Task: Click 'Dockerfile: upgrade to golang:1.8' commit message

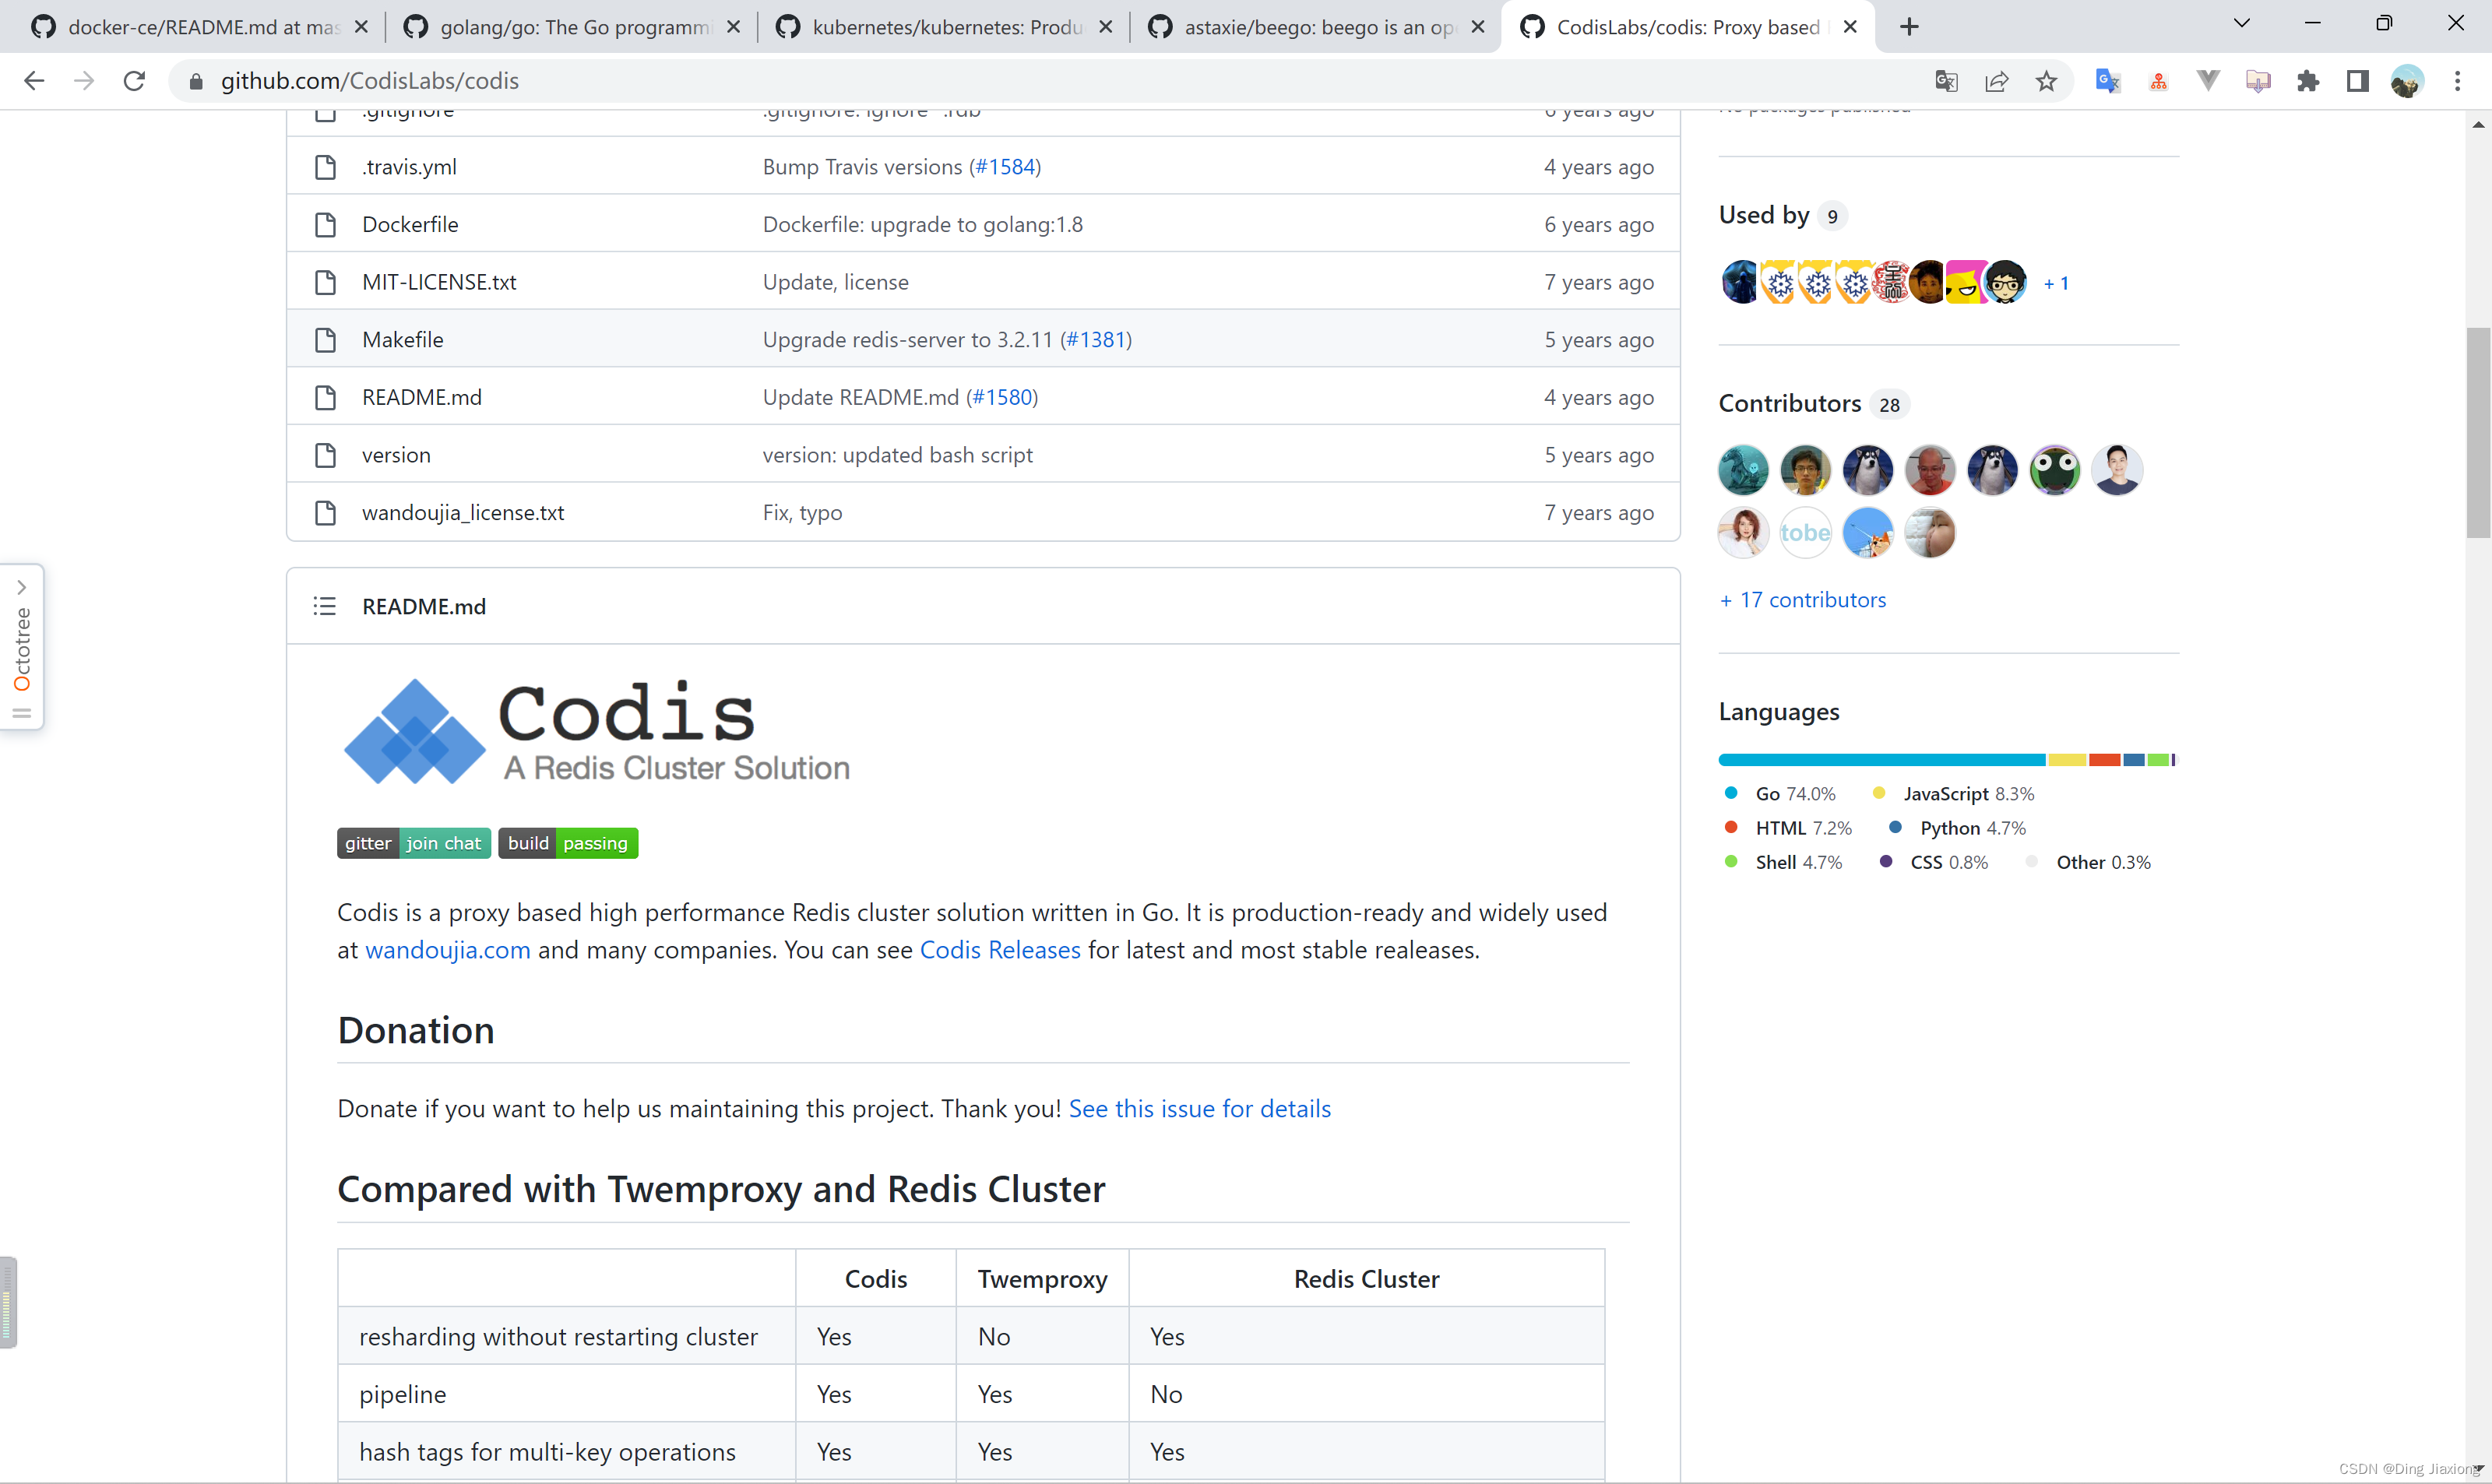Action: 923,225
